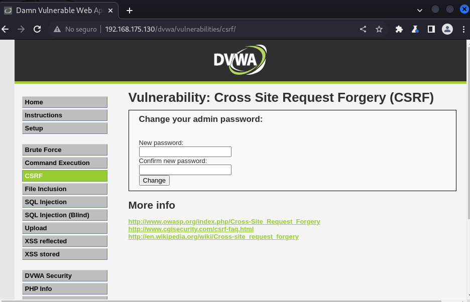The height and width of the screenshot is (302, 470).
Task: Close the browser window
Action: tap(464, 10)
